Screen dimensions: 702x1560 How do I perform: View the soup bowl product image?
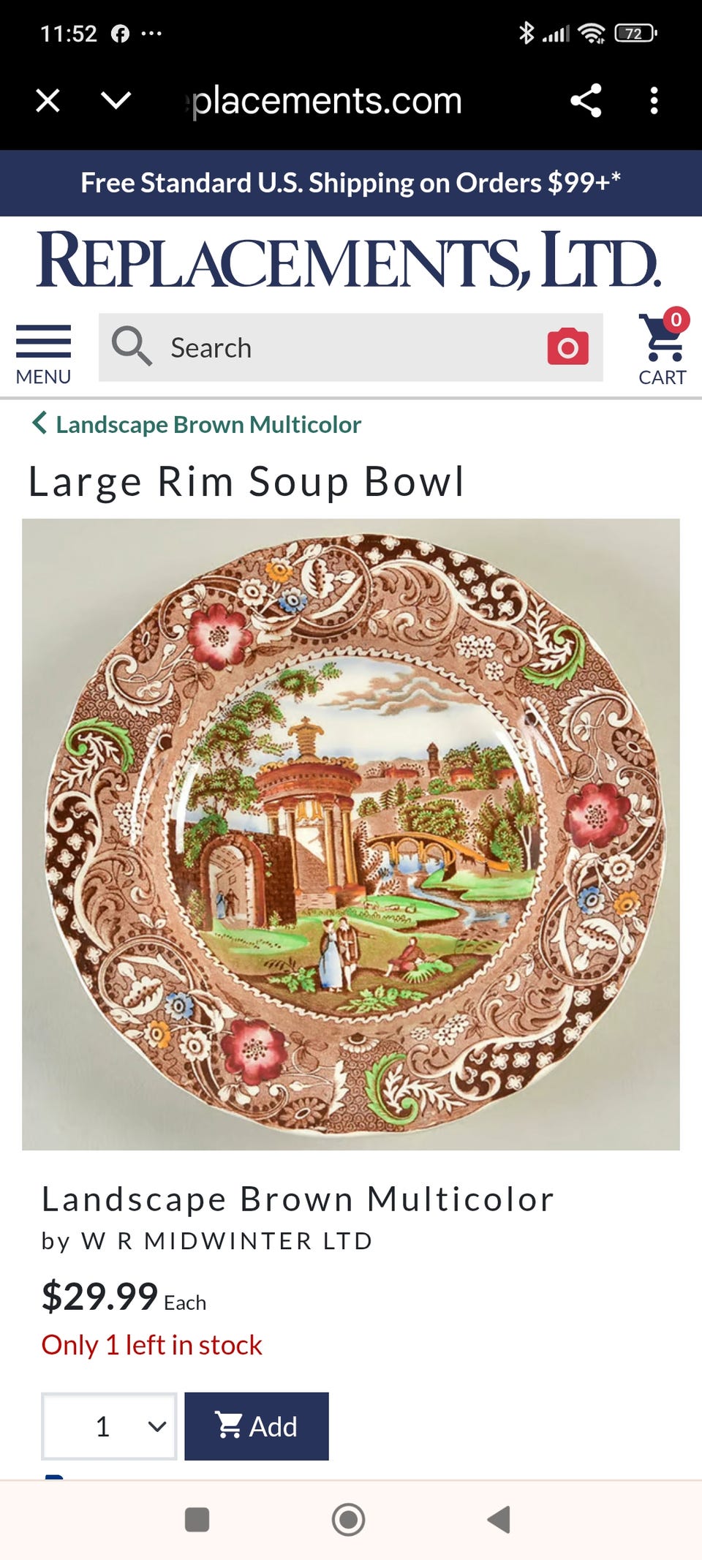[351, 834]
